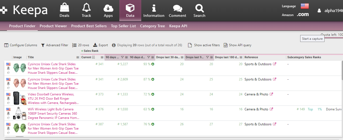Switch to the Product Best Sellers tab
Viewport: 343px width, 140px height.
(89, 26)
